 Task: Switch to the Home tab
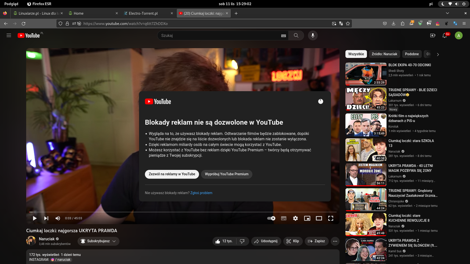(93, 13)
